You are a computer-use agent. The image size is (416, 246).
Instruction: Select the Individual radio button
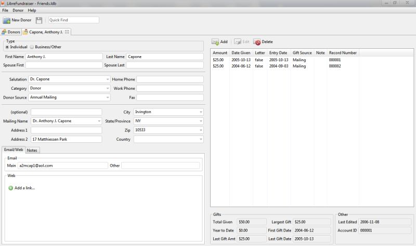(7, 47)
